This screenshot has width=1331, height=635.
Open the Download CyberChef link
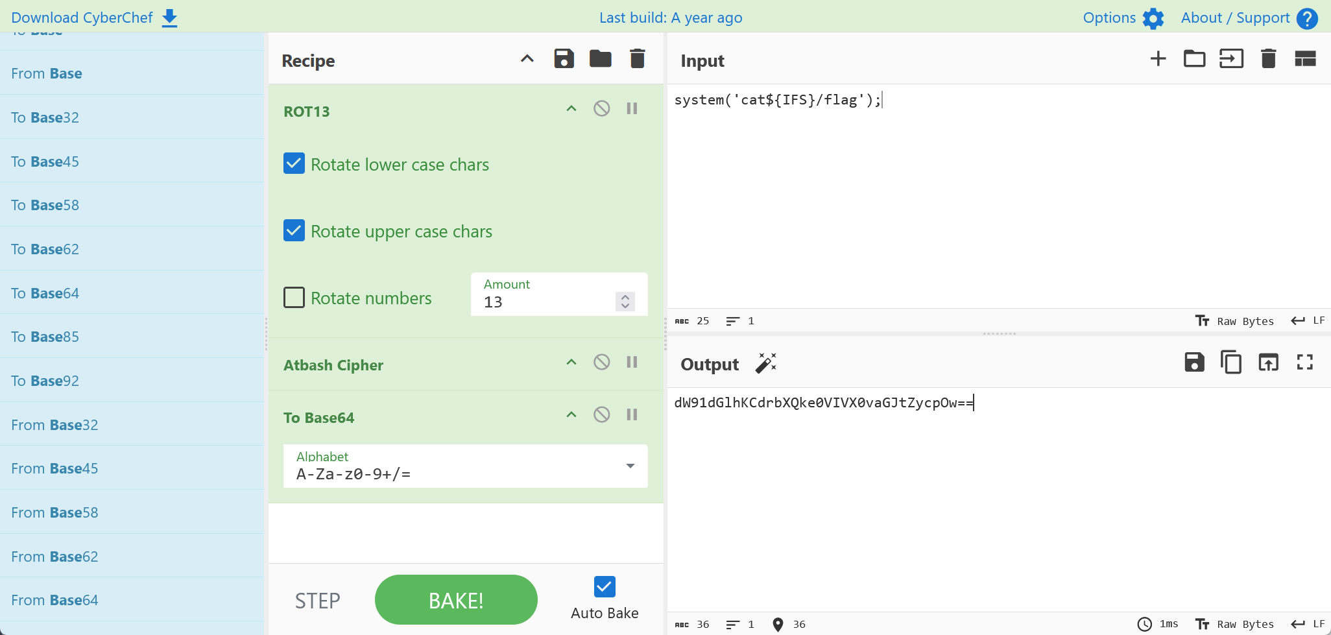94,18
